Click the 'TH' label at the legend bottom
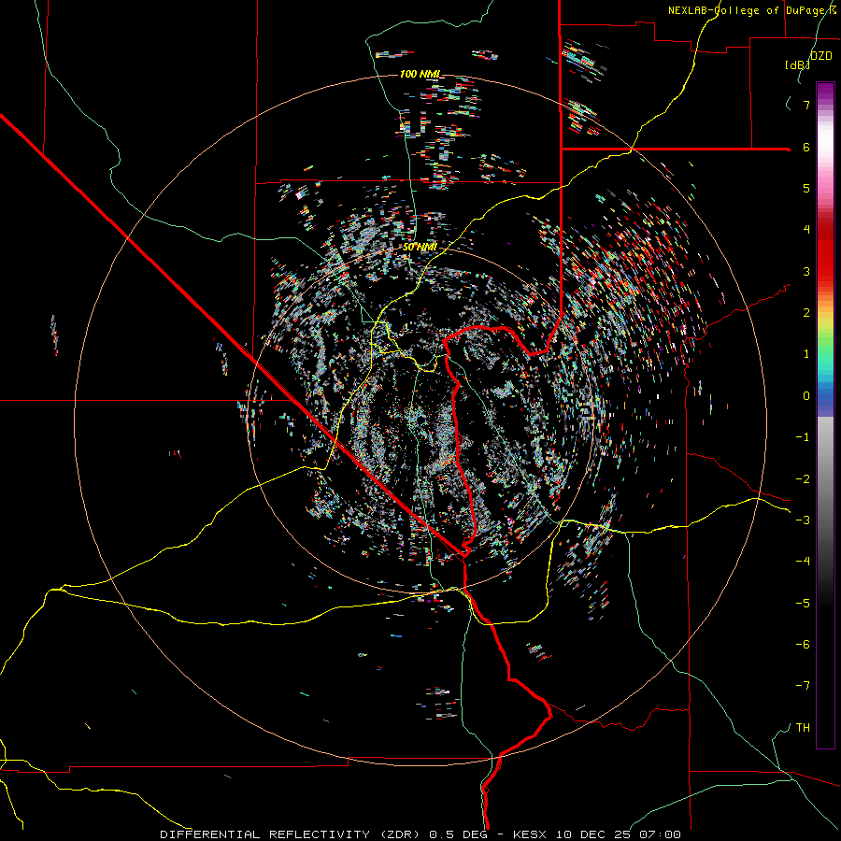Screen dimensions: 841x841 pyautogui.click(x=803, y=727)
